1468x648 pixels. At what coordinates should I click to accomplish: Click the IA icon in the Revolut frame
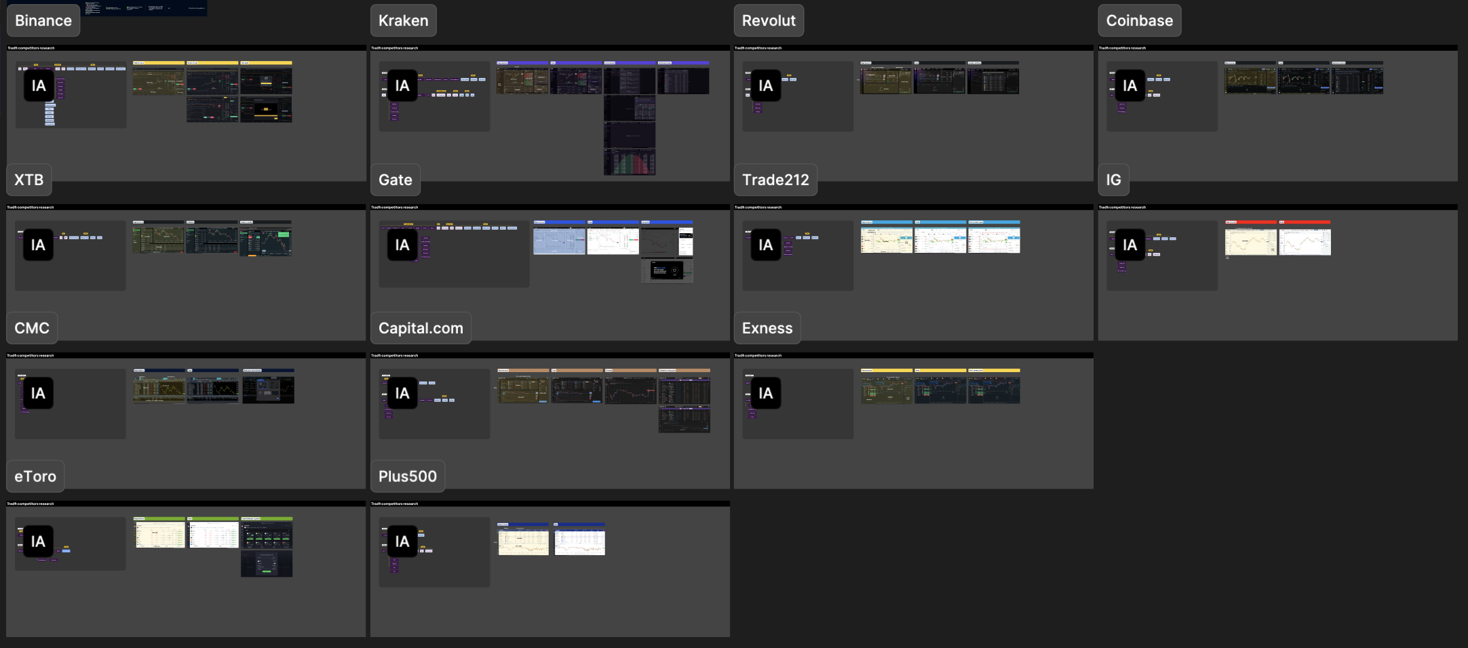pos(766,85)
